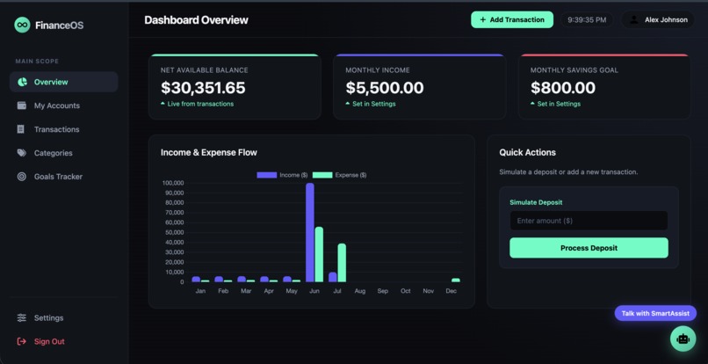Open Settings from the sidebar
The width and height of the screenshot is (708, 364).
(x=63, y=318)
